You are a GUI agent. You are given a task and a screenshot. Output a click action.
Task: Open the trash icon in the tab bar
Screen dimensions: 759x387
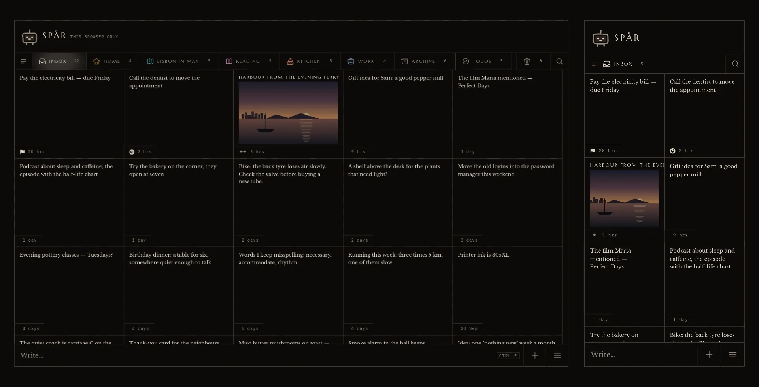click(527, 61)
